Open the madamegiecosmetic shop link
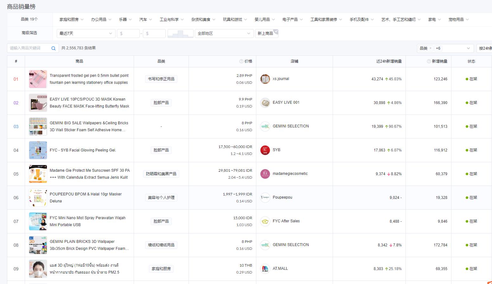 pos(290,174)
